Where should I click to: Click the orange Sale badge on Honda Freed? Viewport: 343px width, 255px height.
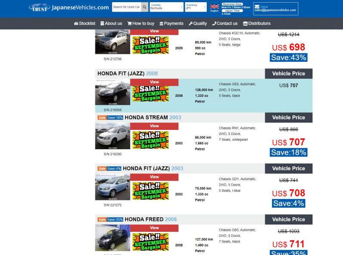coord(102,220)
